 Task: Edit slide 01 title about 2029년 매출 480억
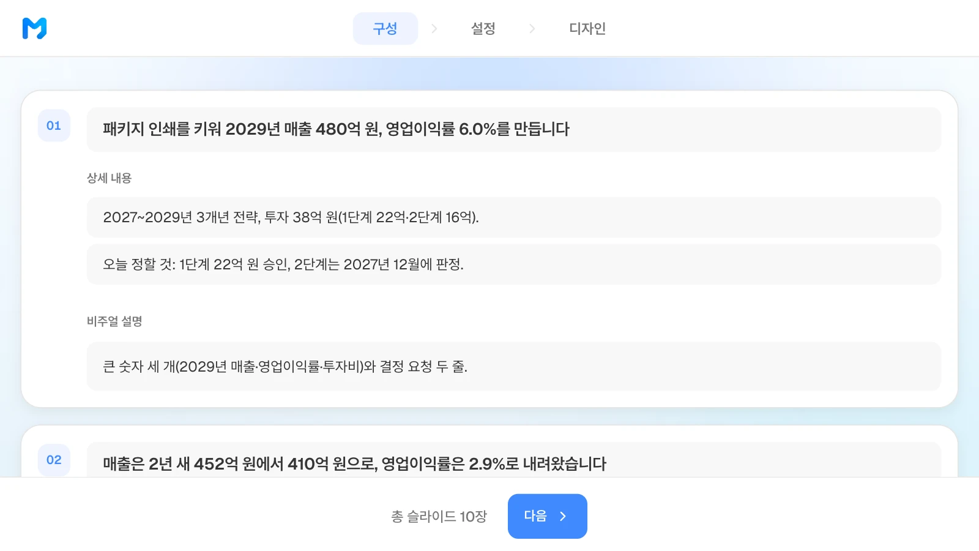(513, 129)
